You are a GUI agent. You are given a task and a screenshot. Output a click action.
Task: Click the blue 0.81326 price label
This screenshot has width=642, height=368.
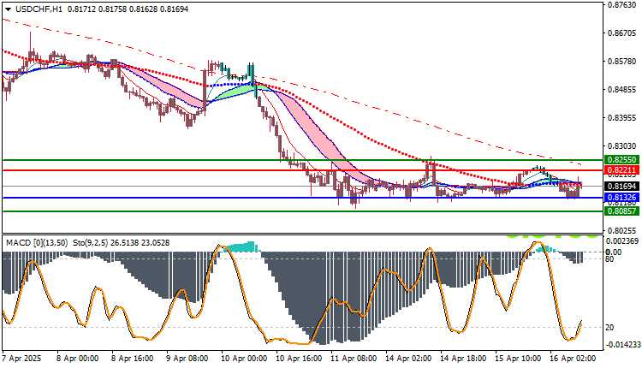[622, 198]
